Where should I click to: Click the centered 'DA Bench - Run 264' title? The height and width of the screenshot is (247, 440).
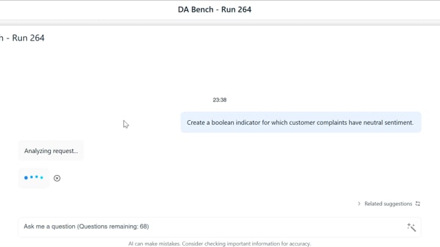(214, 10)
